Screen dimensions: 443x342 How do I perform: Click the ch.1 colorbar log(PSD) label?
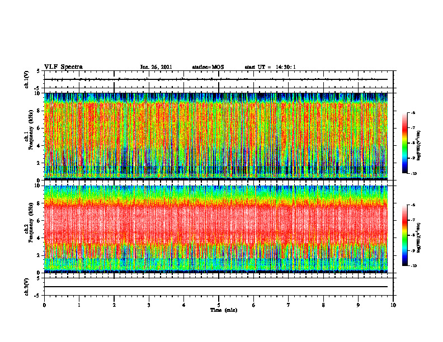coord(419,146)
